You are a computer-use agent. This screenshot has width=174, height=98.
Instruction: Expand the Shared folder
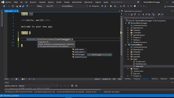click(128, 69)
